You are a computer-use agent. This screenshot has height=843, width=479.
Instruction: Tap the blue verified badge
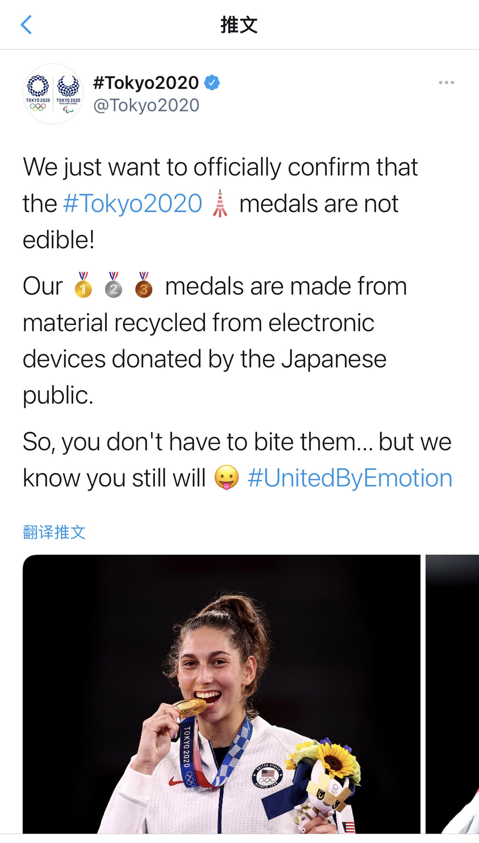[212, 83]
